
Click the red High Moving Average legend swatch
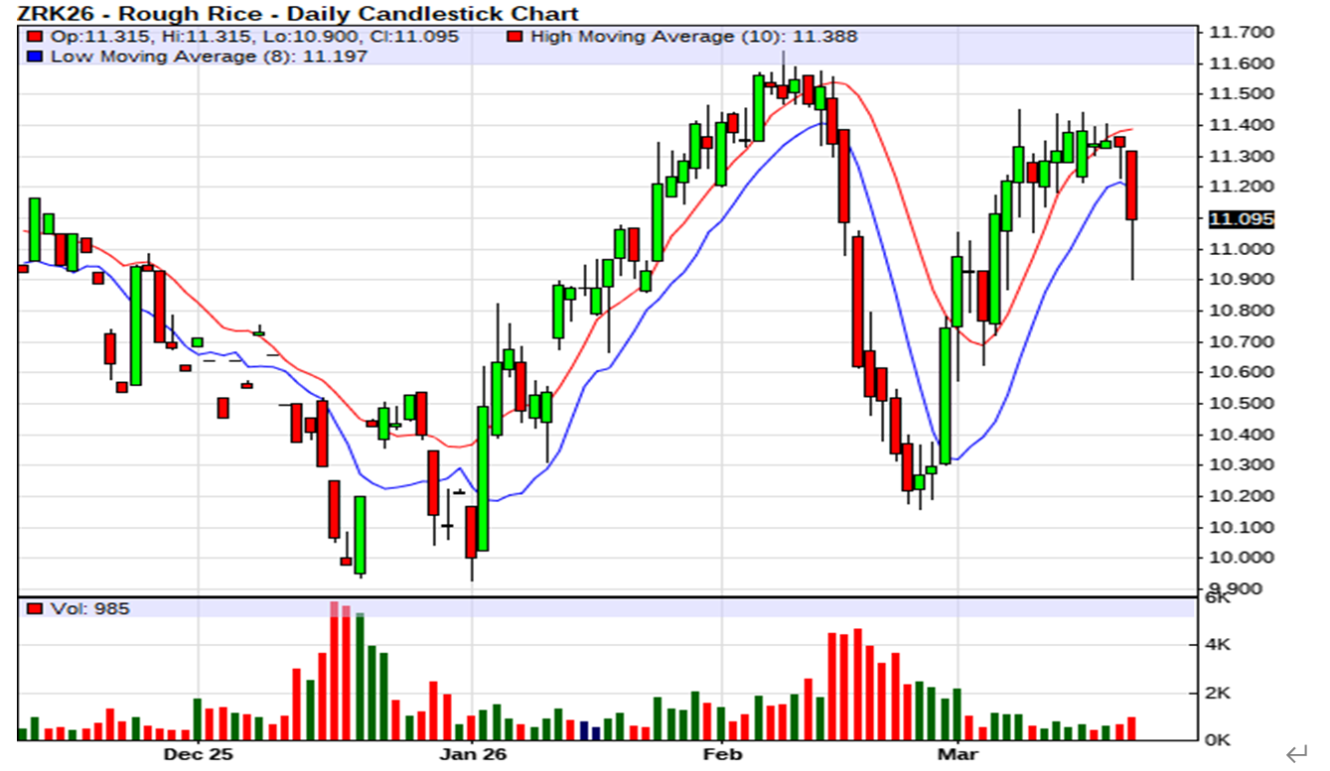click(515, 37)
